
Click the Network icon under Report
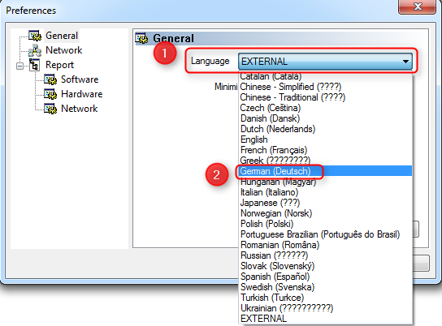click(x=50, y=109)
